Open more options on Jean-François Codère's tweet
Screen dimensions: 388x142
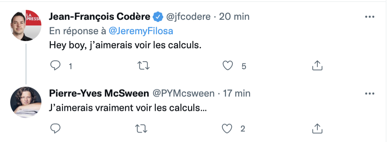pos(370,17)
